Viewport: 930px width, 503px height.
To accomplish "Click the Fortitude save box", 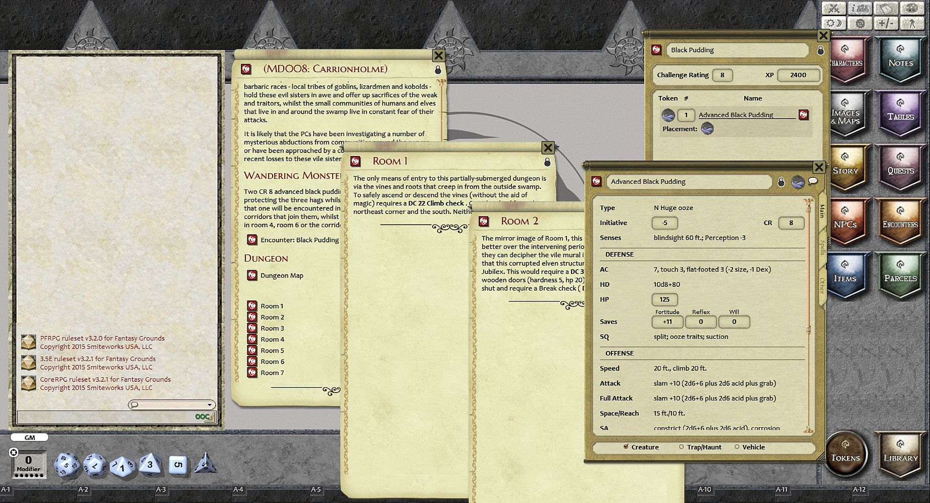I will click(667, 322).
